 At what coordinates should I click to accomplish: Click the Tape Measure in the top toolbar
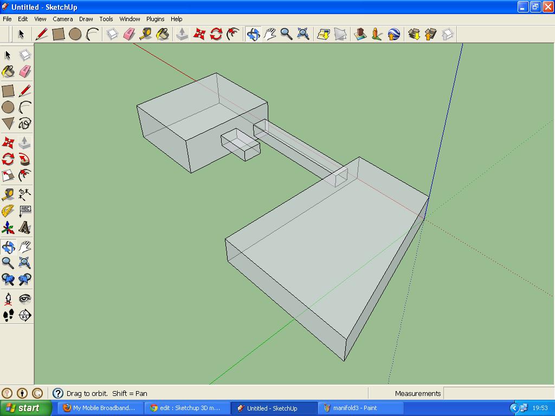(x=145, y=34)
